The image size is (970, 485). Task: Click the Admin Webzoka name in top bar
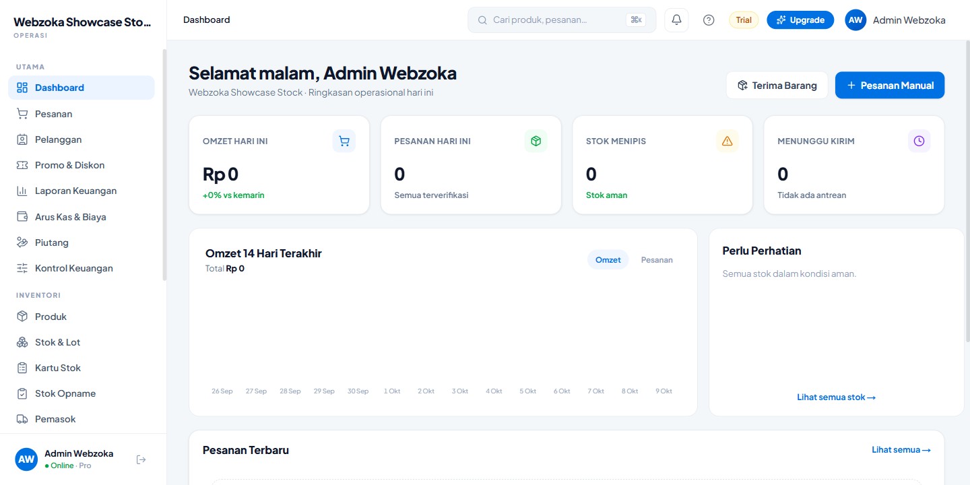[909, 20]
